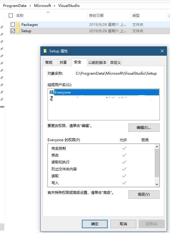Viewport: 170px width, 233px height.
Task: Click the allow checkmark for 写入
Action: (x=124, y=183)
